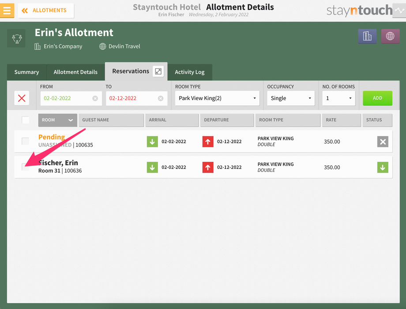Go back to Allotments list
The image size is (406, 309).
46,11
